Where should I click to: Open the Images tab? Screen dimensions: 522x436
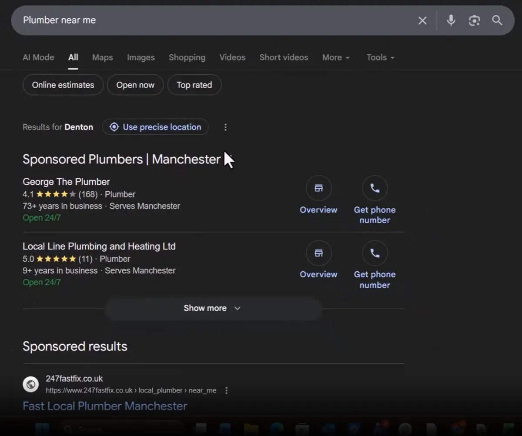(141, 57)
